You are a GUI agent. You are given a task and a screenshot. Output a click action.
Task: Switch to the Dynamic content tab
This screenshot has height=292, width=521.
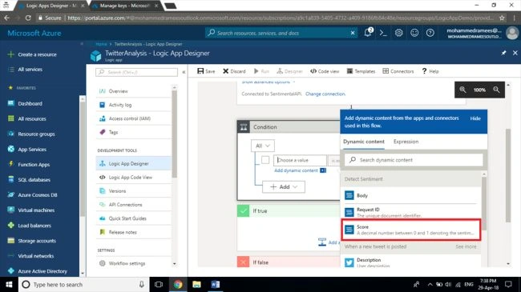pyautogui.click(x=364, y=142)
